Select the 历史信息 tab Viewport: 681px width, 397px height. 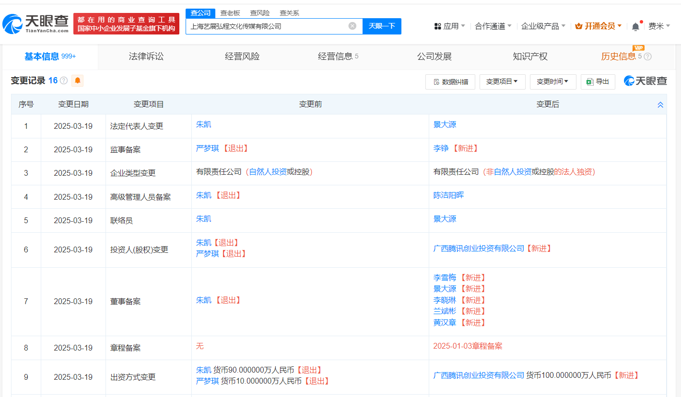618,57
